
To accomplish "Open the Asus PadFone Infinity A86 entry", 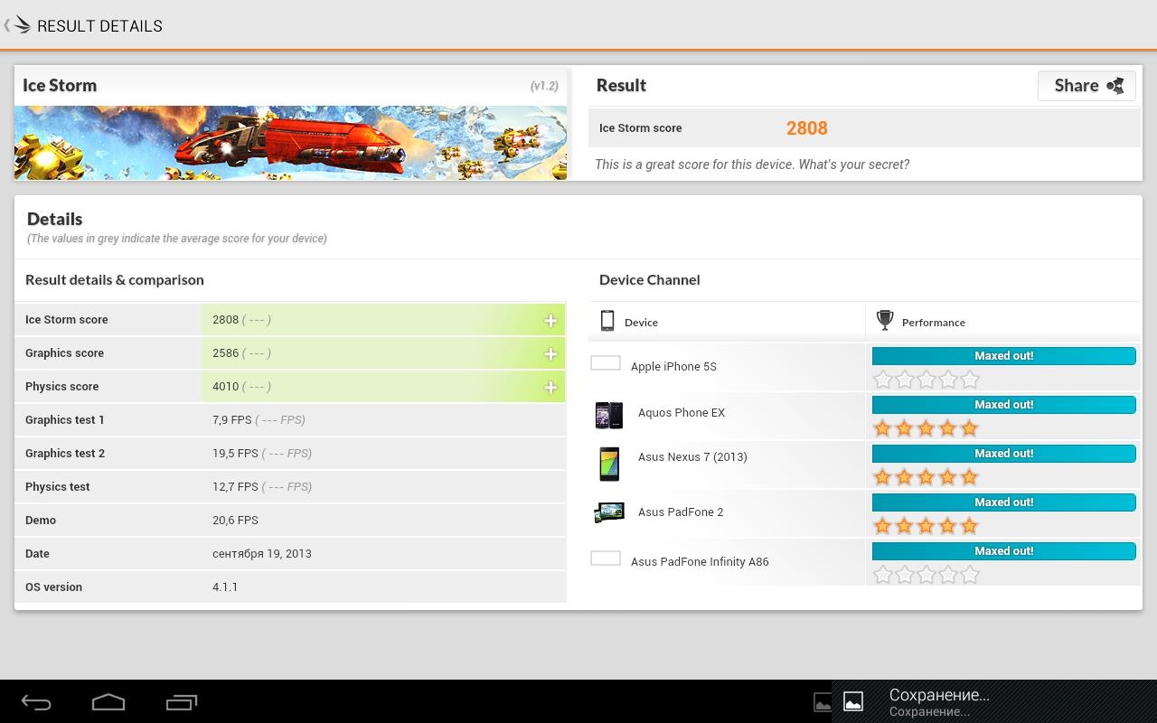I will click(x=699, y=561).
